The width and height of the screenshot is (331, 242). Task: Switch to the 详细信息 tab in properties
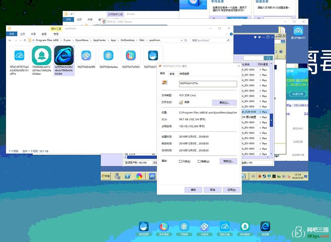pos(184,74)
